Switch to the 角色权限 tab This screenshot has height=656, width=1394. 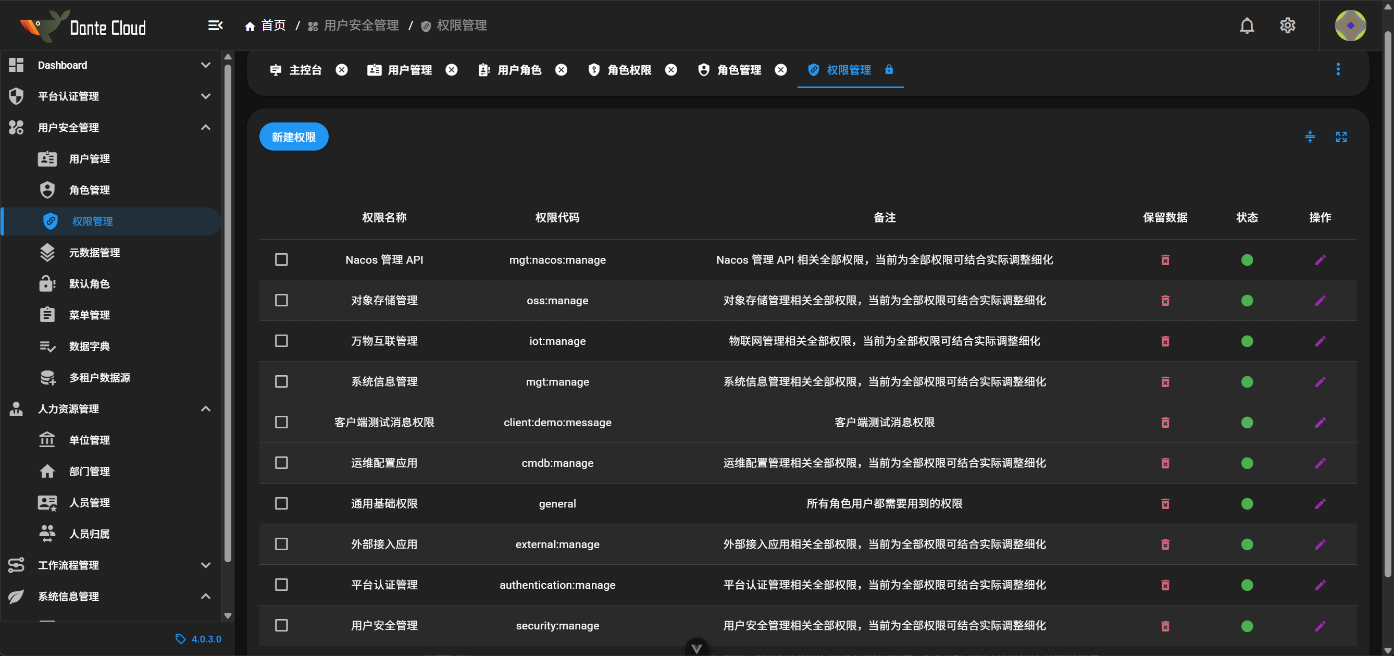pyautogui.click(x=628, y=70)
